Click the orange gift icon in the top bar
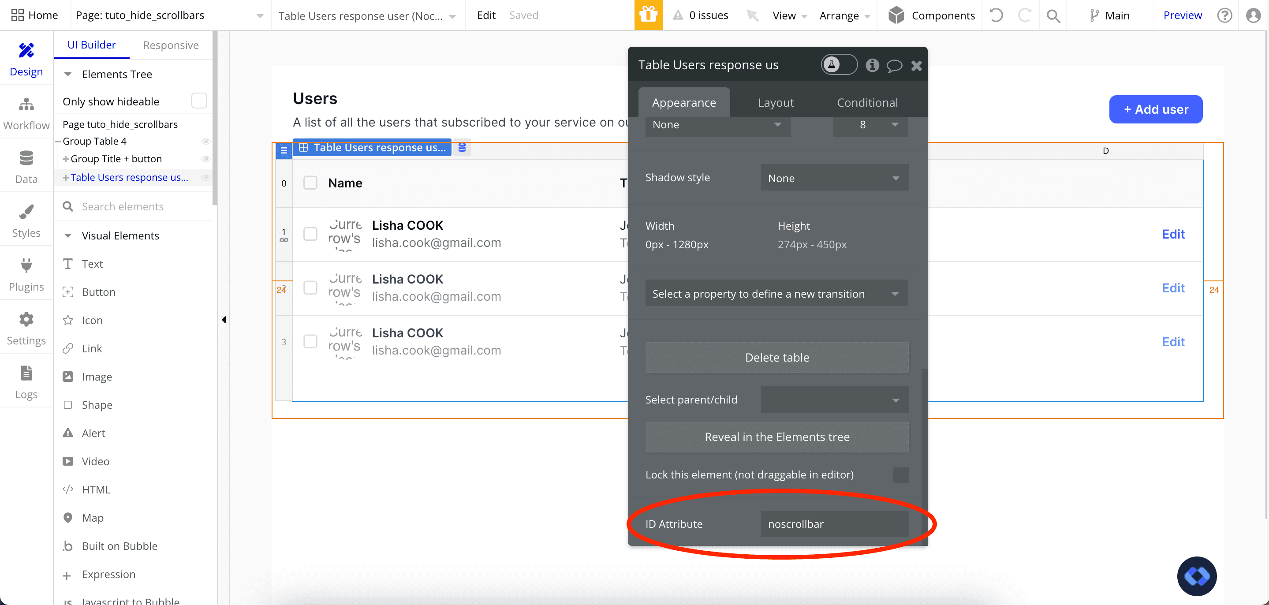The width and height of the screenshot is (1269, 605). (x=648, y=15)
